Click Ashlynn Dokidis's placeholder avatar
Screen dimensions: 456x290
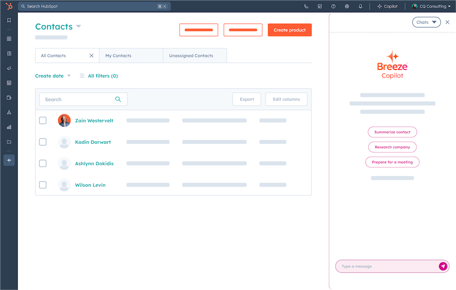tap(64, 164)
